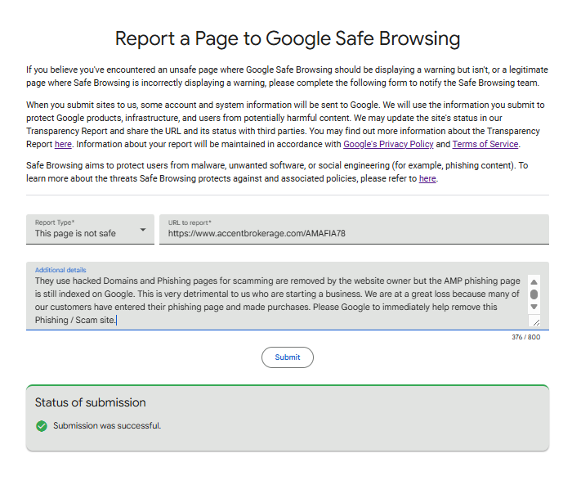
Task: Click the 'Status of submission' heading
Action: coord(91,402)
